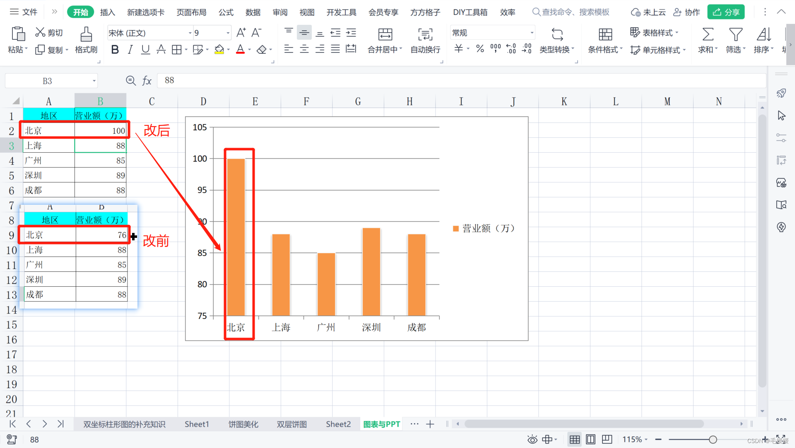Image resolution: width=795 pixels, height=448 pixels.
Task: Click the 协作 collaborate button
Action: [687, 12]
